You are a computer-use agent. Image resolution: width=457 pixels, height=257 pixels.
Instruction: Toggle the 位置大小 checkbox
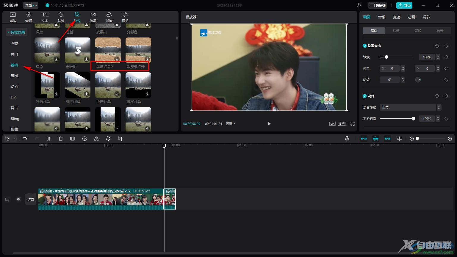click(x=365, y=46)
